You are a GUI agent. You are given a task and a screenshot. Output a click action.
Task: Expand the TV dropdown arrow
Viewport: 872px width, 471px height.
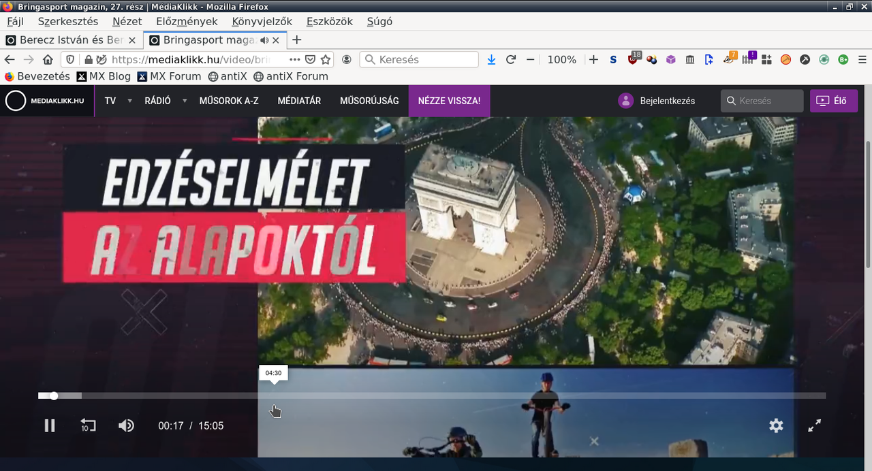coord(129,101)
